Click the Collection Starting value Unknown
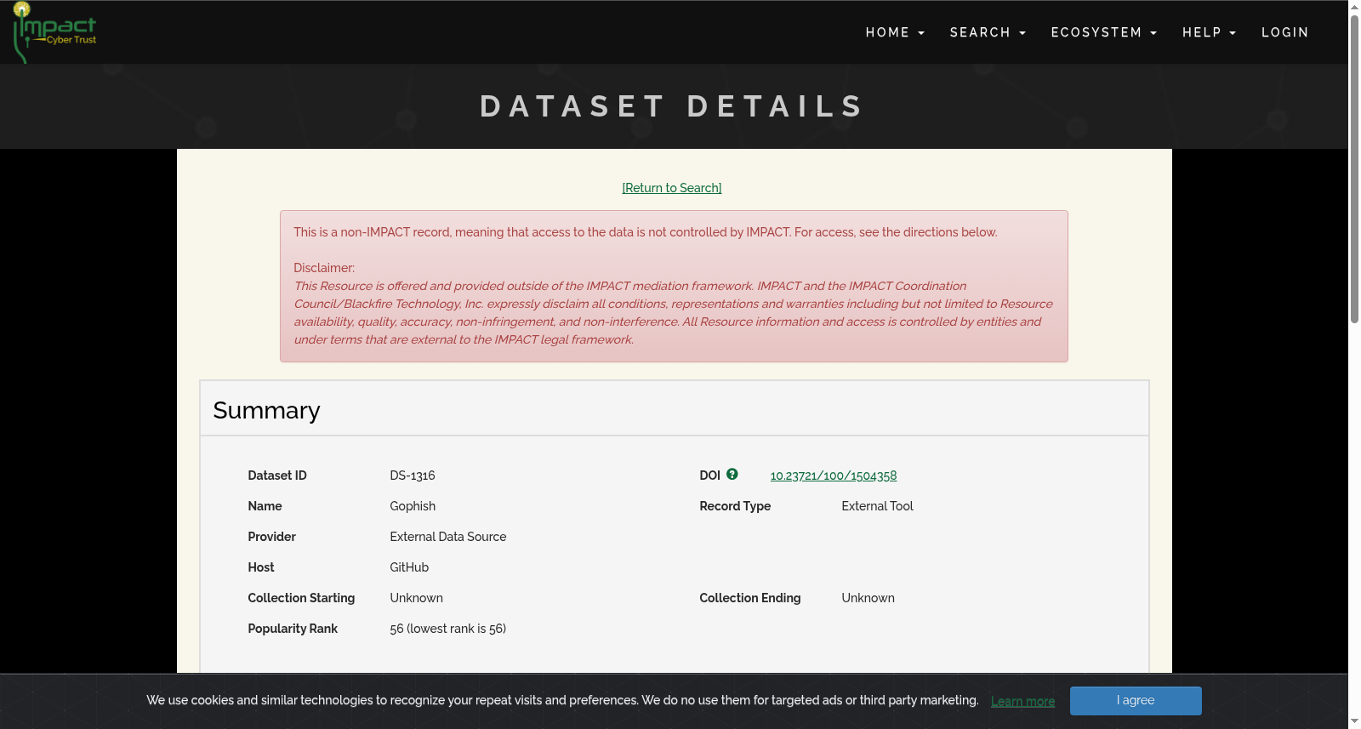This screenshot has width=1361, height=729. coord(417,598)
